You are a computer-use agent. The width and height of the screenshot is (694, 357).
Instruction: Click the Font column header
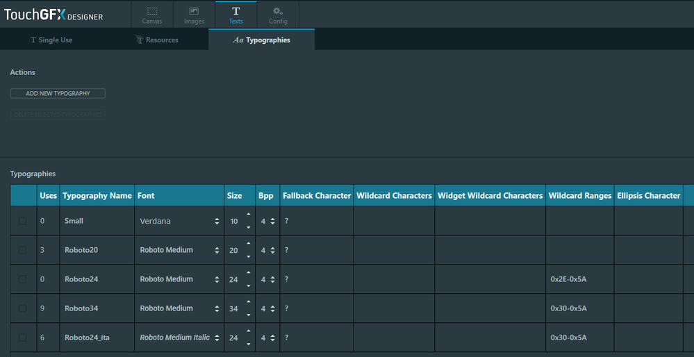179,196
